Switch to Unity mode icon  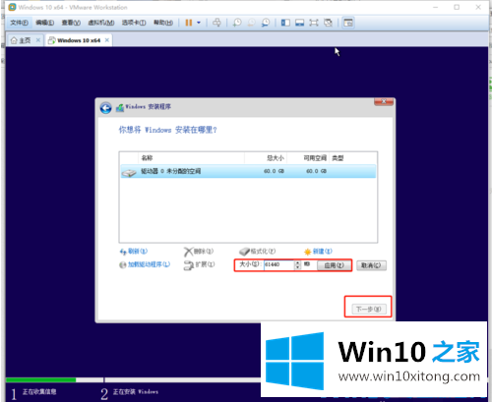pyautogui.click(x=329, y=23)
